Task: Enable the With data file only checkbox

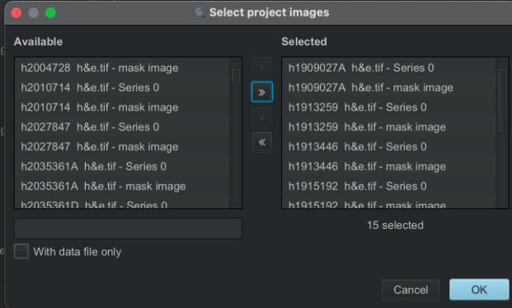Action: pyautogui.click(x=21, y=251)
